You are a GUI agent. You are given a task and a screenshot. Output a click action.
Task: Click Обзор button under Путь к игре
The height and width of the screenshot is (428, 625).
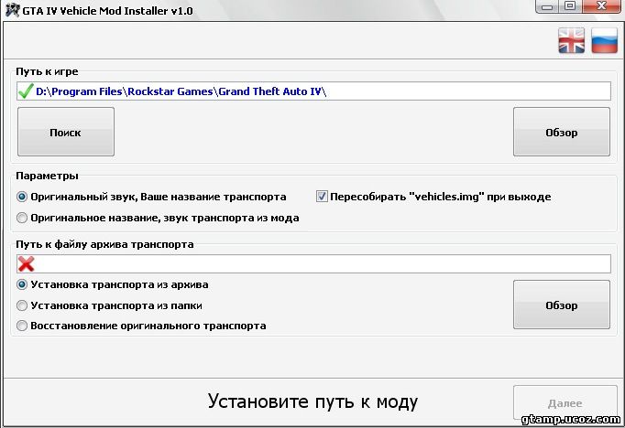point(562,132)
